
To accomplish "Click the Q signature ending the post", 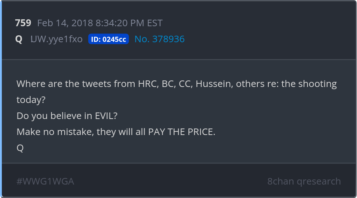I will (20, 148).
